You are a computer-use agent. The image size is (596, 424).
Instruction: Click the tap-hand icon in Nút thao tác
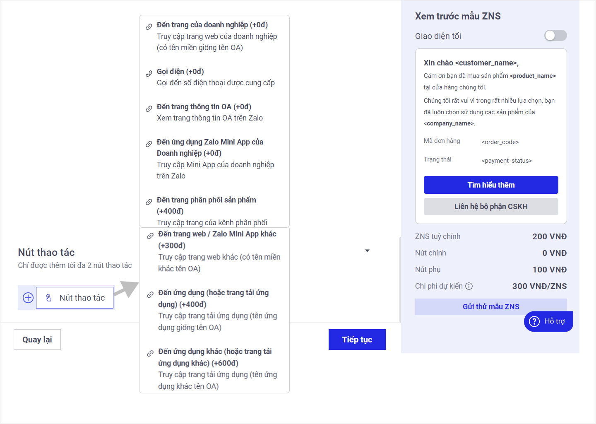coord(49,298)
